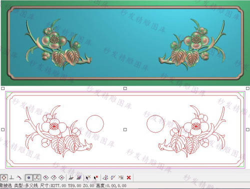Click the right-middle selection handle
Image resolution: width=250 pixels, height=189 pixels.
[x=247, y=129]
